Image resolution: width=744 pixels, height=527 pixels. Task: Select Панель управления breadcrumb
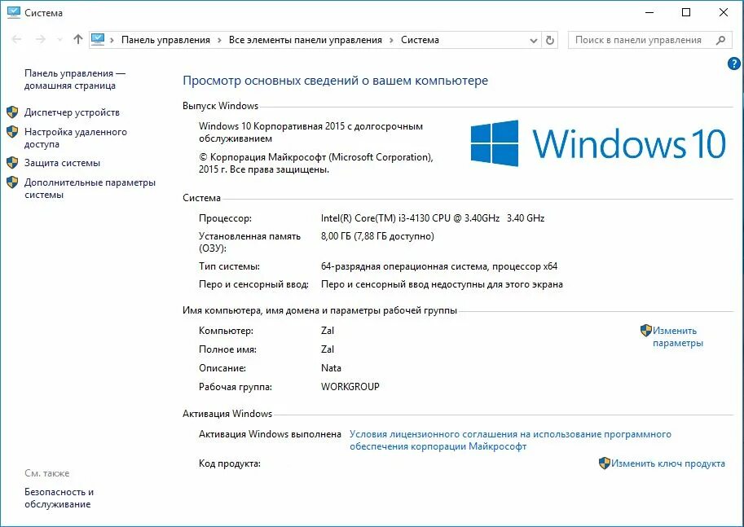(x=165, y=40)
